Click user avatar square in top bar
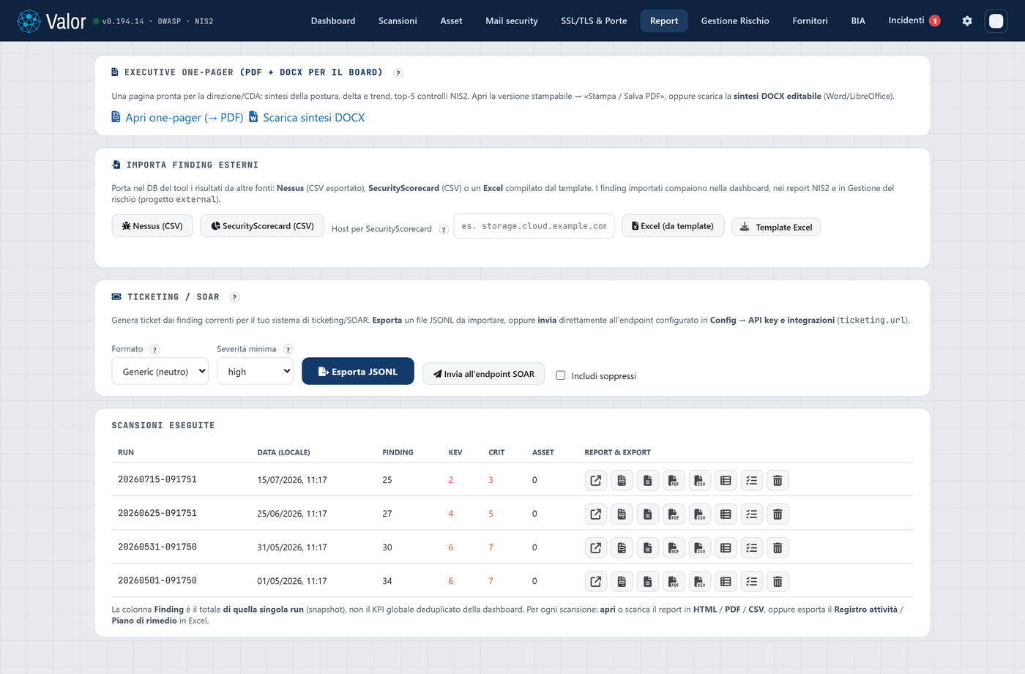This screenshot has width=1025, height=674. click(996, 21)
